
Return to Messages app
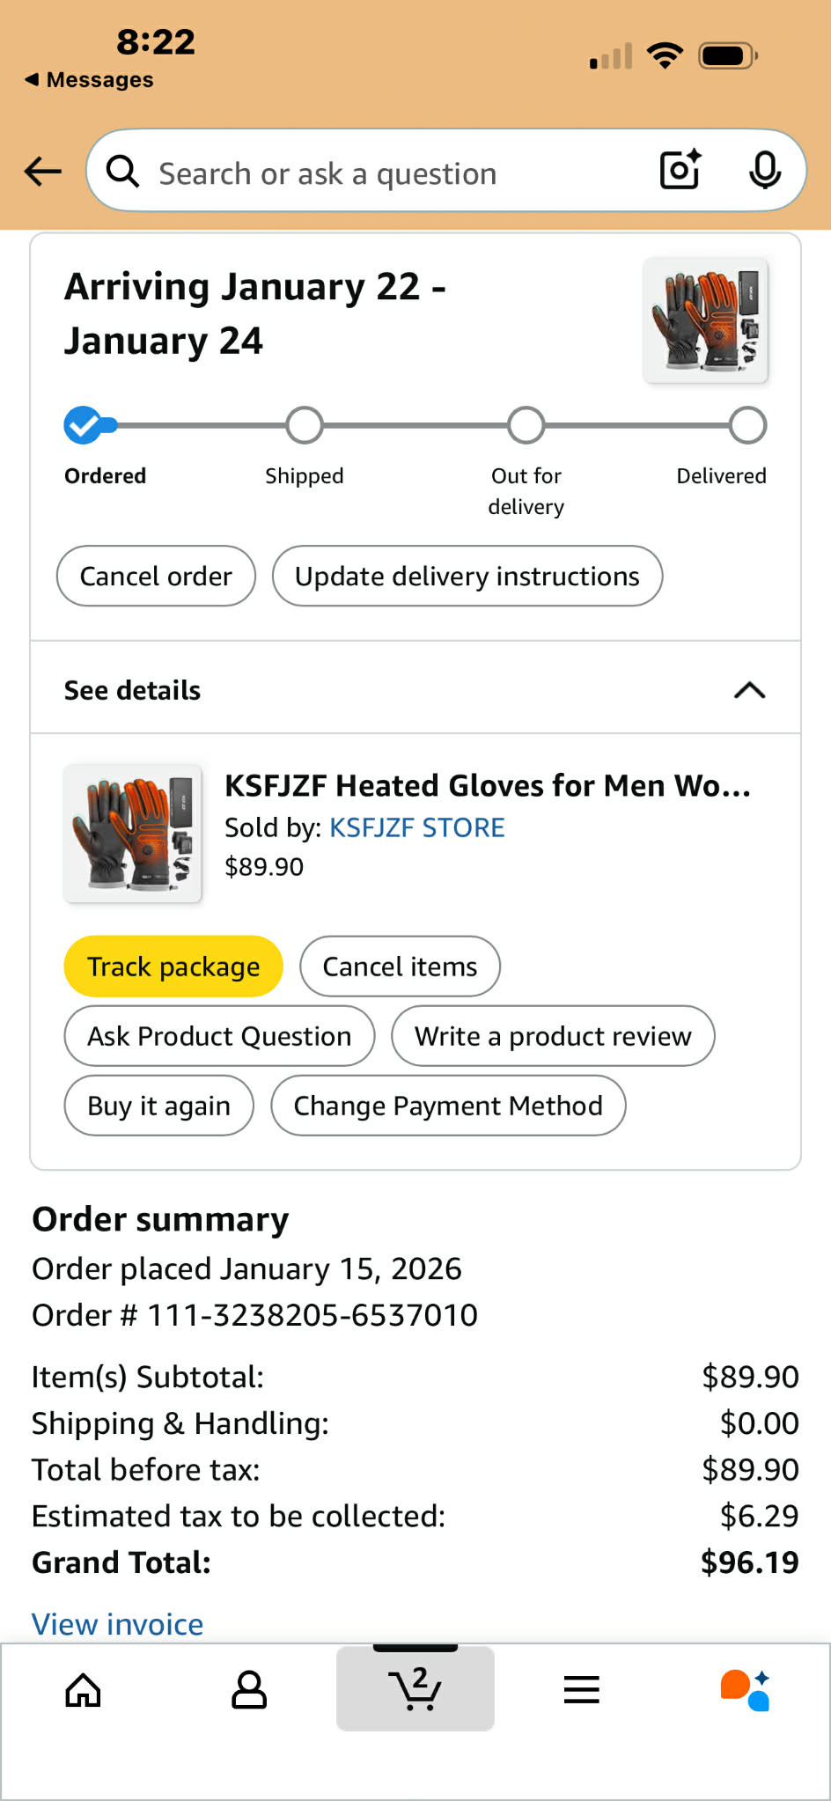pyautogui.click(x=89, y=80)
